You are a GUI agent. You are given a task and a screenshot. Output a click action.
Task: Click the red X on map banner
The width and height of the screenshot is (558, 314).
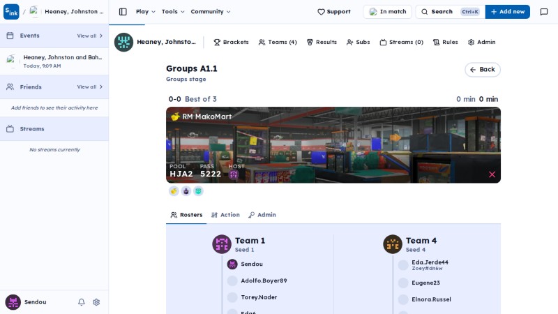(492, 174)
